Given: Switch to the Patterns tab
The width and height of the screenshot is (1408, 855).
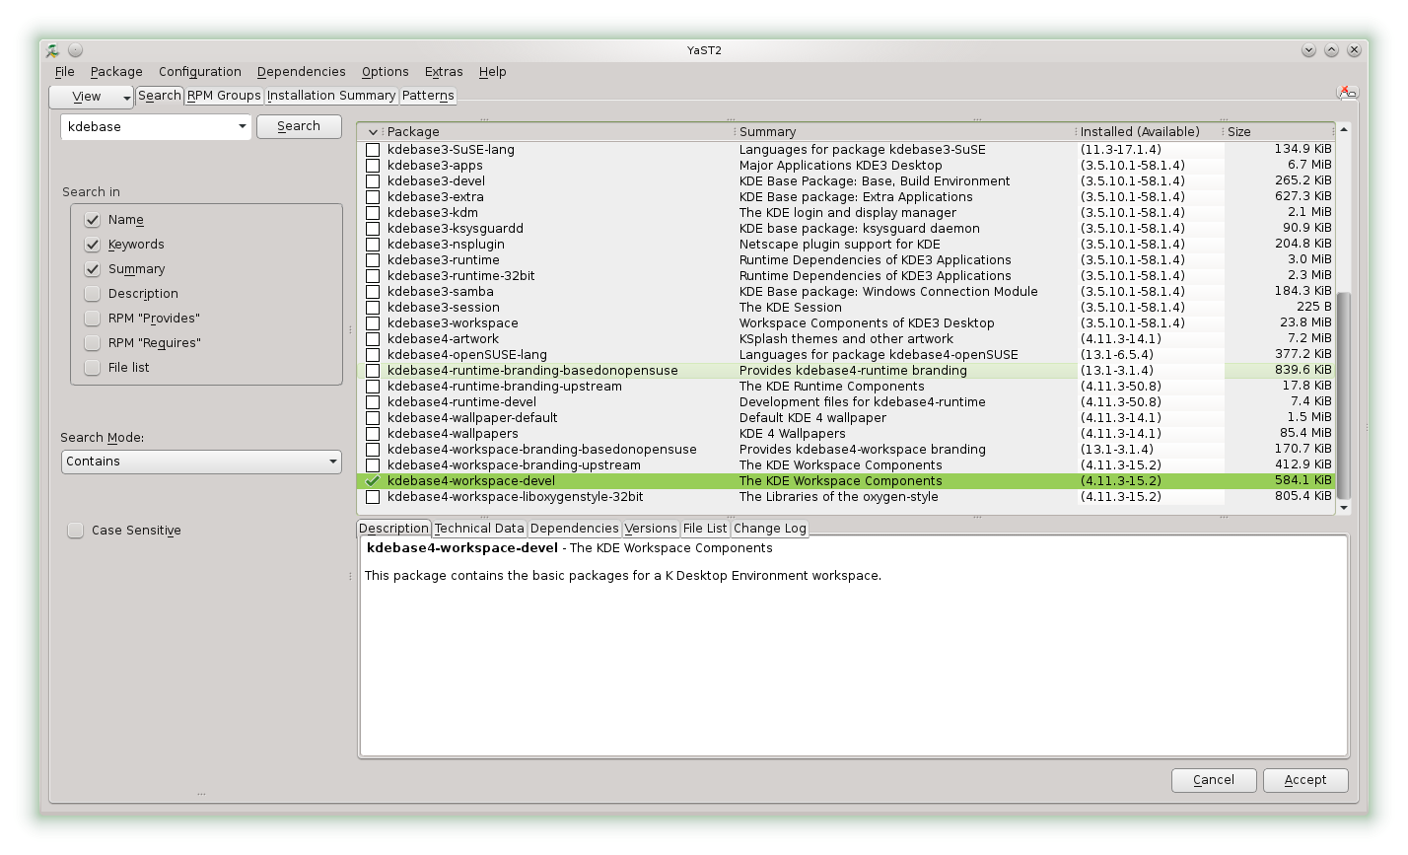Looking at the screenshot, I should [x=428, y=96].
